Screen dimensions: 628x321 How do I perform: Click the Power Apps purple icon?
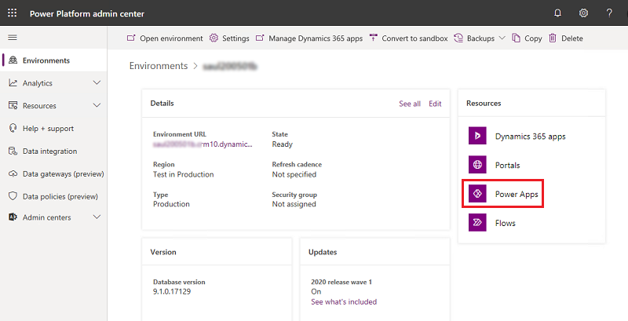[x=477, y=194]
